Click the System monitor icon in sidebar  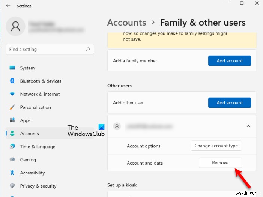coord(12,68)
